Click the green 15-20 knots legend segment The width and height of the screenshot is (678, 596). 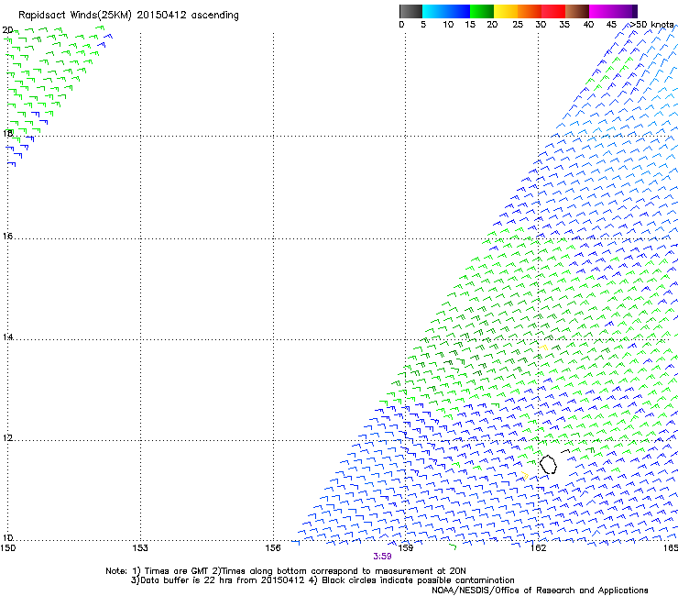[x=482, y=11]
